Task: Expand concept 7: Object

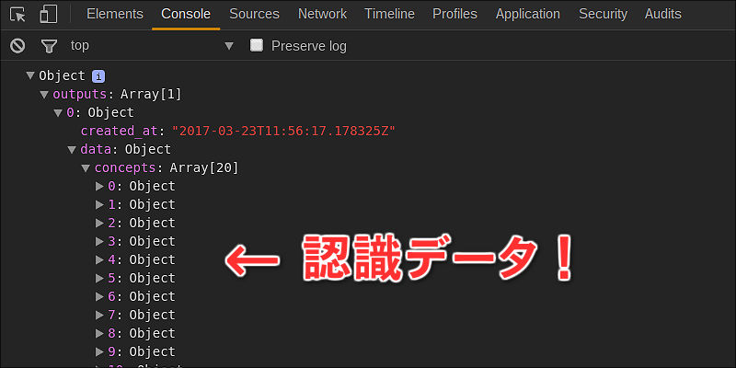Action: coord(99,315)
